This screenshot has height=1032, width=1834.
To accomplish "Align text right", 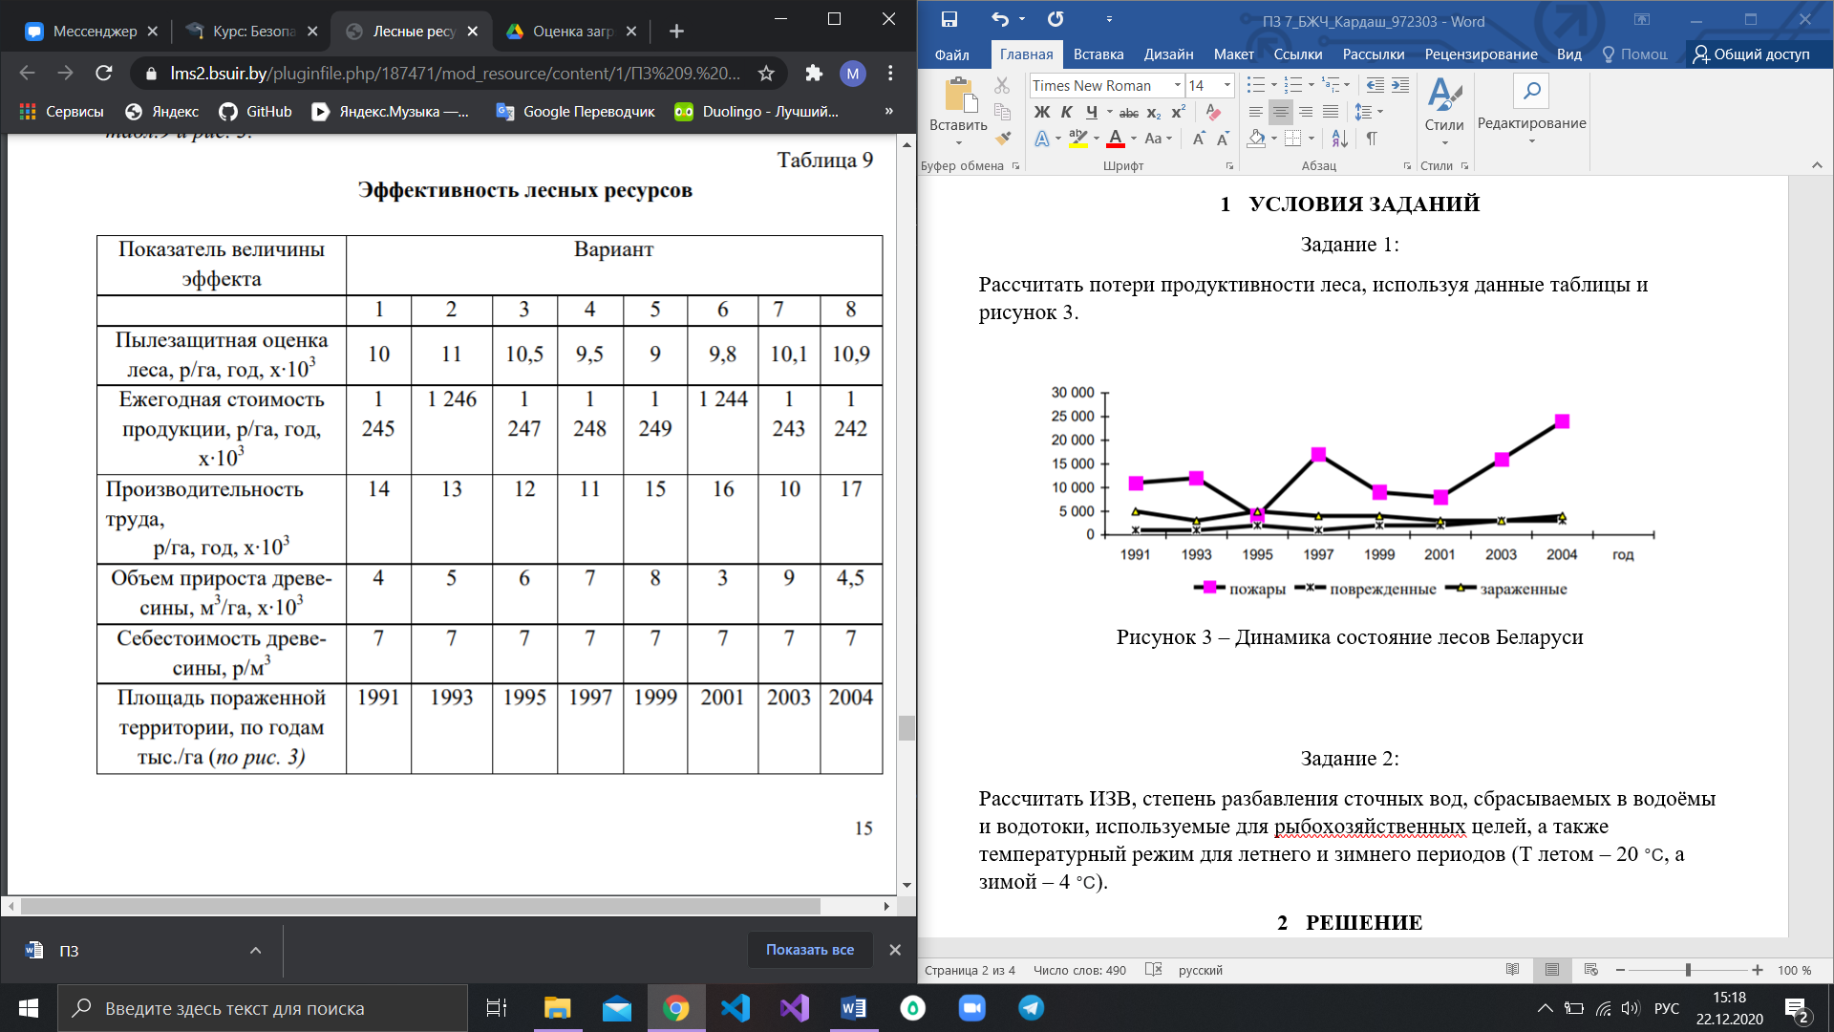I will (x=1305, y=113).
